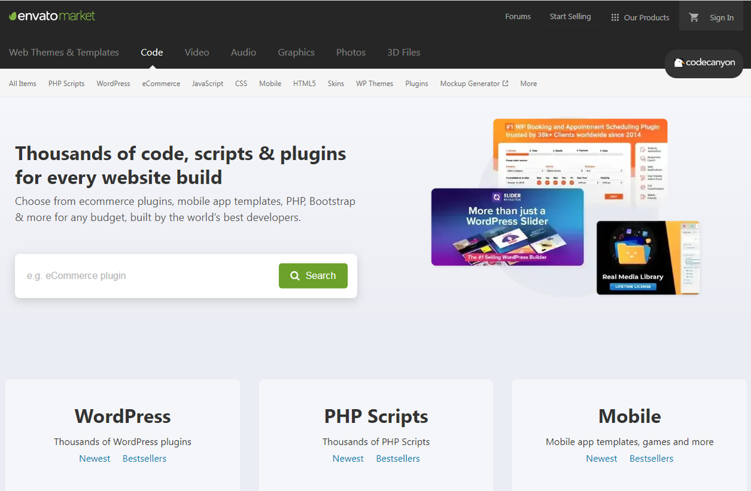Screen dimensions: 751x491
Task: Open the WP Themes category
Action: click(375, 84)
